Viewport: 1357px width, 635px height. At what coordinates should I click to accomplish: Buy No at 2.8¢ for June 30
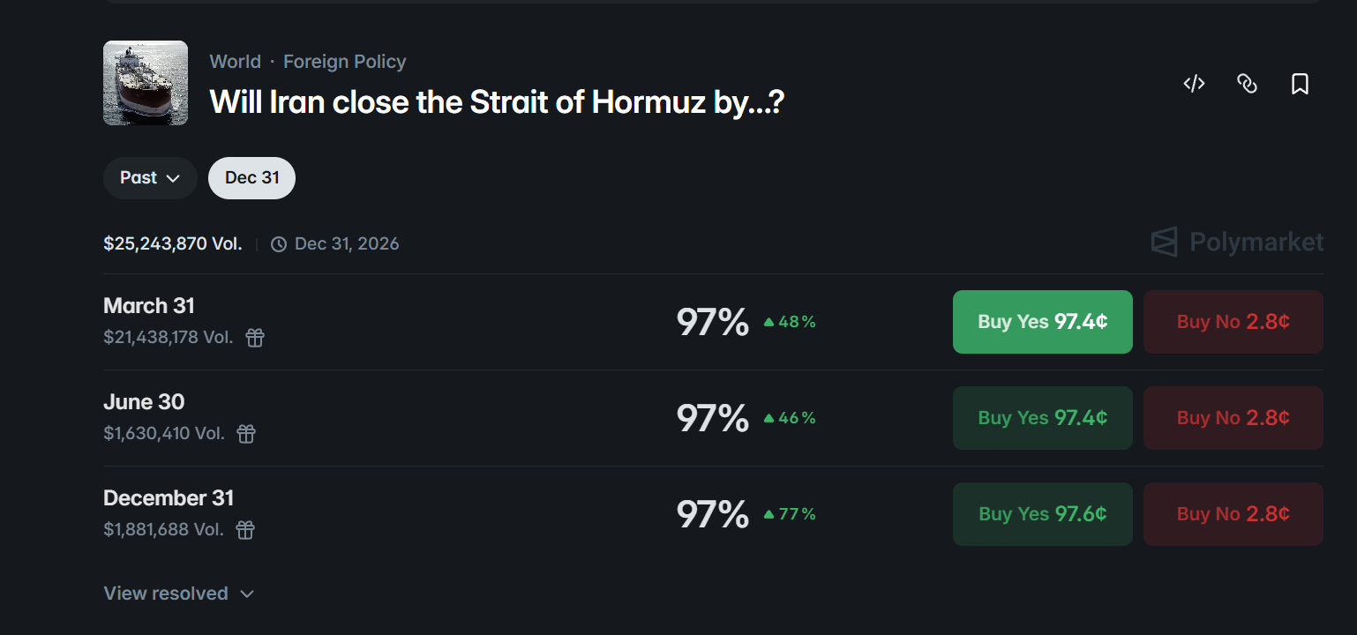1233,418
